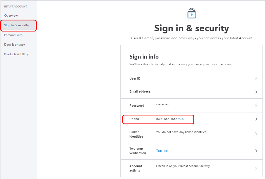The width and height of the screenshot is (265, 179).
Task: Select Personal info in the sidebar
Action: [13, 35]
